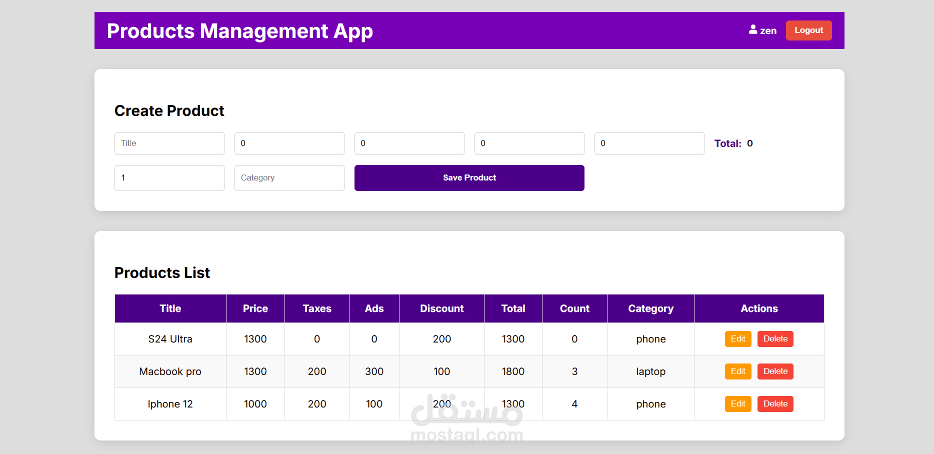Click the price 1300 in the S24 Ultra row
The image size is (934, 454).
pyautogui.click(x=255, y=339)
